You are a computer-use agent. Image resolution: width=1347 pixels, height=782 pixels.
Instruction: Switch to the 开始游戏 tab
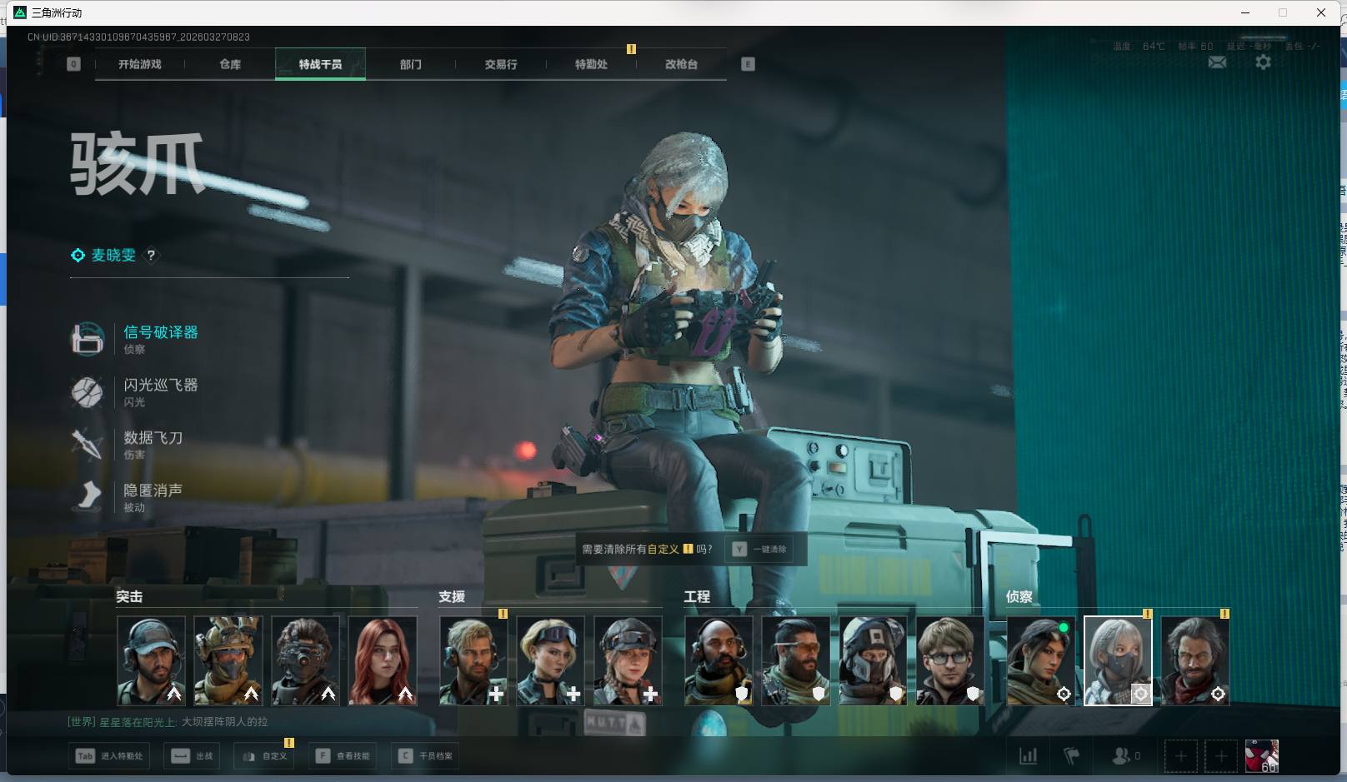(139, 64)
